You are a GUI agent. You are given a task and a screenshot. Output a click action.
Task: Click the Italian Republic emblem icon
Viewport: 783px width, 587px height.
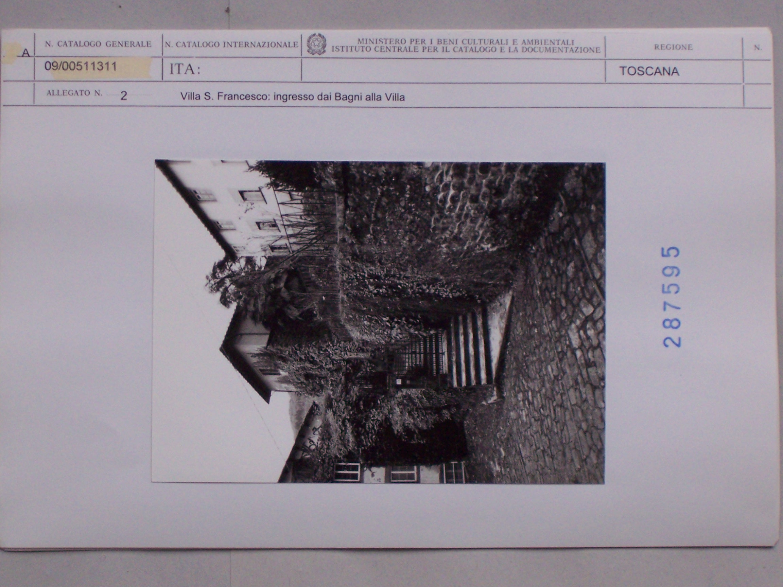coord(316,44)
